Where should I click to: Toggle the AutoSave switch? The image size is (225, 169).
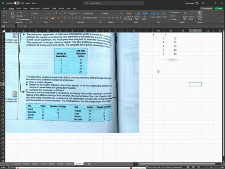(16, 3)
